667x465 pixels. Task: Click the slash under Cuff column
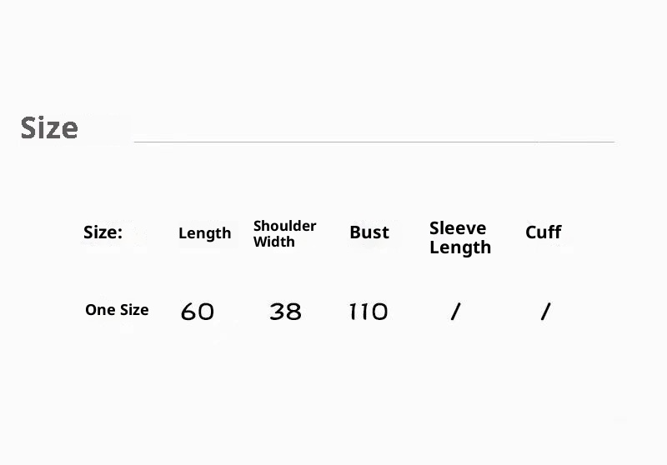click(x=545, y=312)
